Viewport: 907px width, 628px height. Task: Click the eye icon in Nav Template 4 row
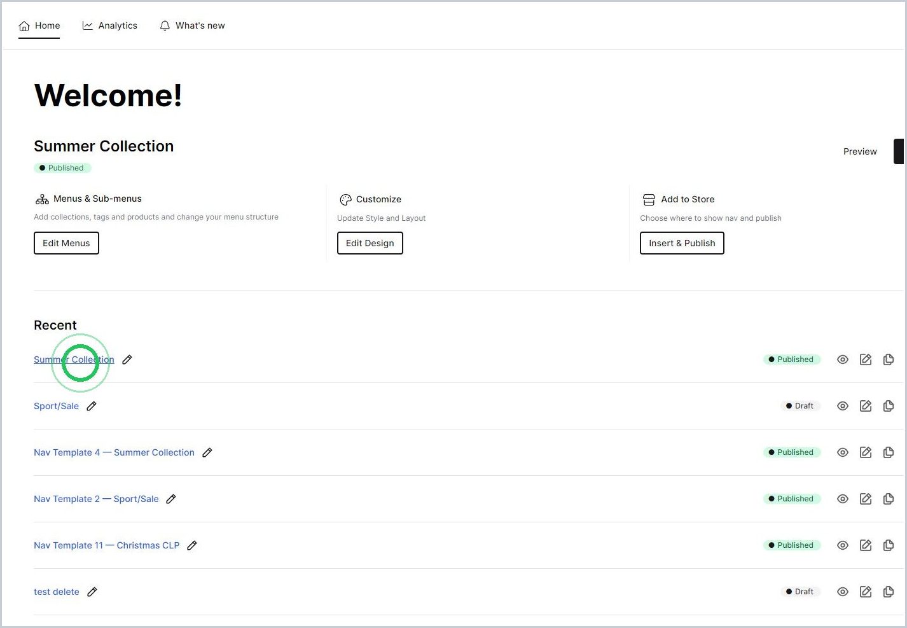[x=843, y=452]
